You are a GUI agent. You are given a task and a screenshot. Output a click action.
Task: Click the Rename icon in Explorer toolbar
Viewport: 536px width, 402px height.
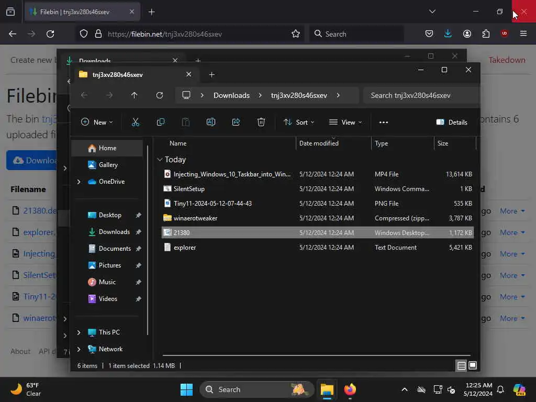pos(210,122)
